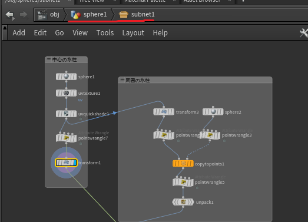The height and width of the screenshot is (222, 308).
Task: Collapse the 周囲の氷柱 network box
Action: [122, 79]
